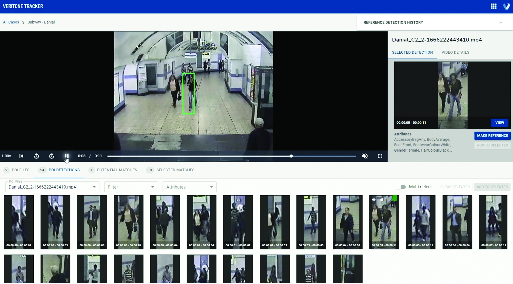The height and width of the screenshot is (284, 513).
Task: Switch to the Video Details tab
Action: tap(455, 52)
